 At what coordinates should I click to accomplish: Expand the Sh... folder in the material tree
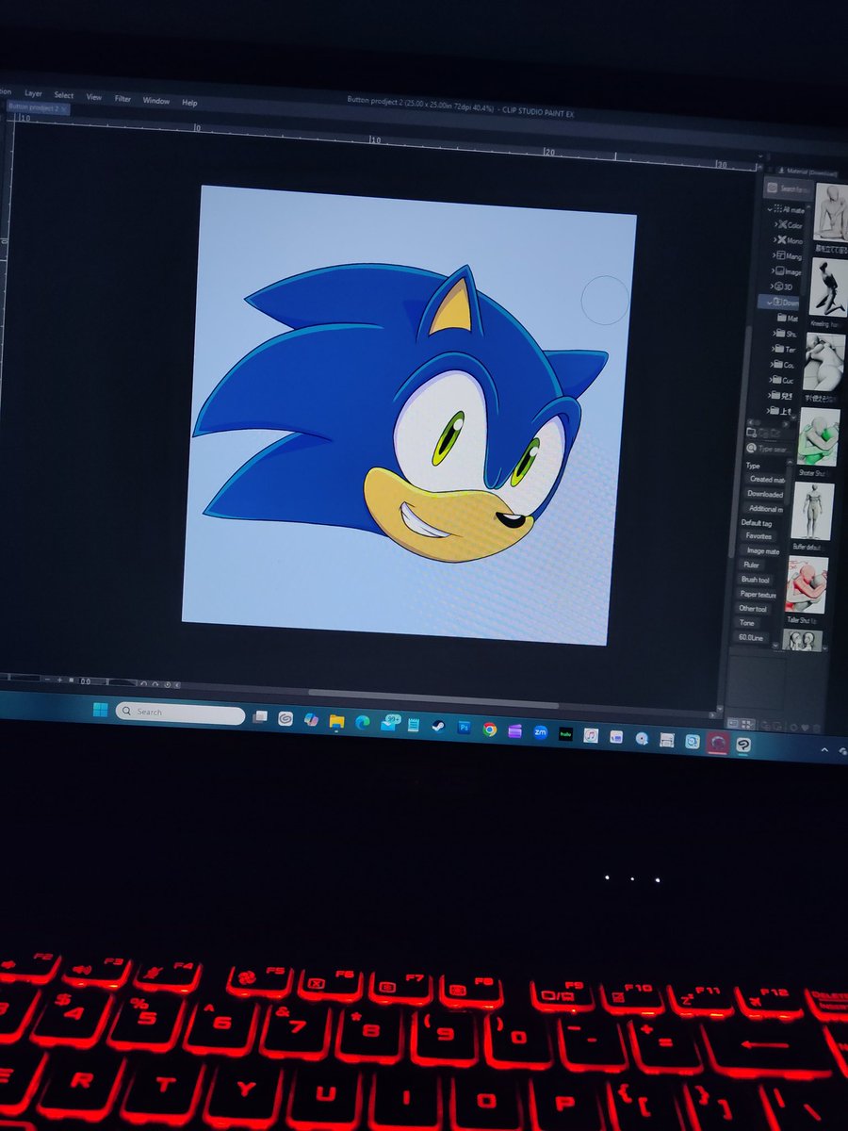point(775,334)
